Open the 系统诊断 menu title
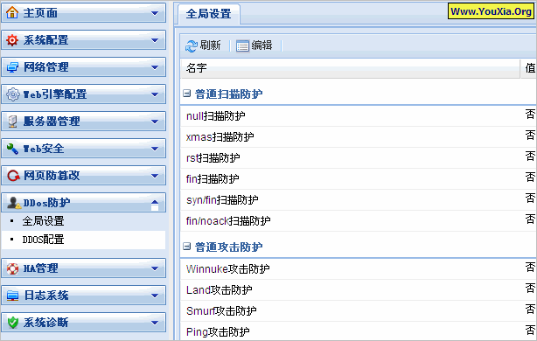 pos(45,323)
